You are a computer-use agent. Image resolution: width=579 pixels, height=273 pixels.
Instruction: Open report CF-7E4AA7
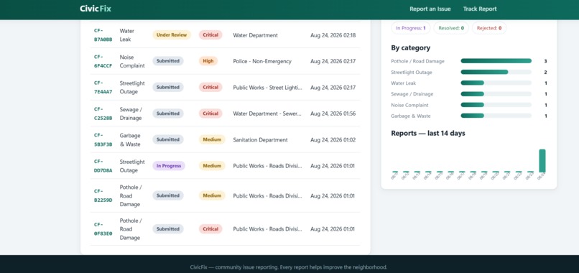[x=103, y=87]
